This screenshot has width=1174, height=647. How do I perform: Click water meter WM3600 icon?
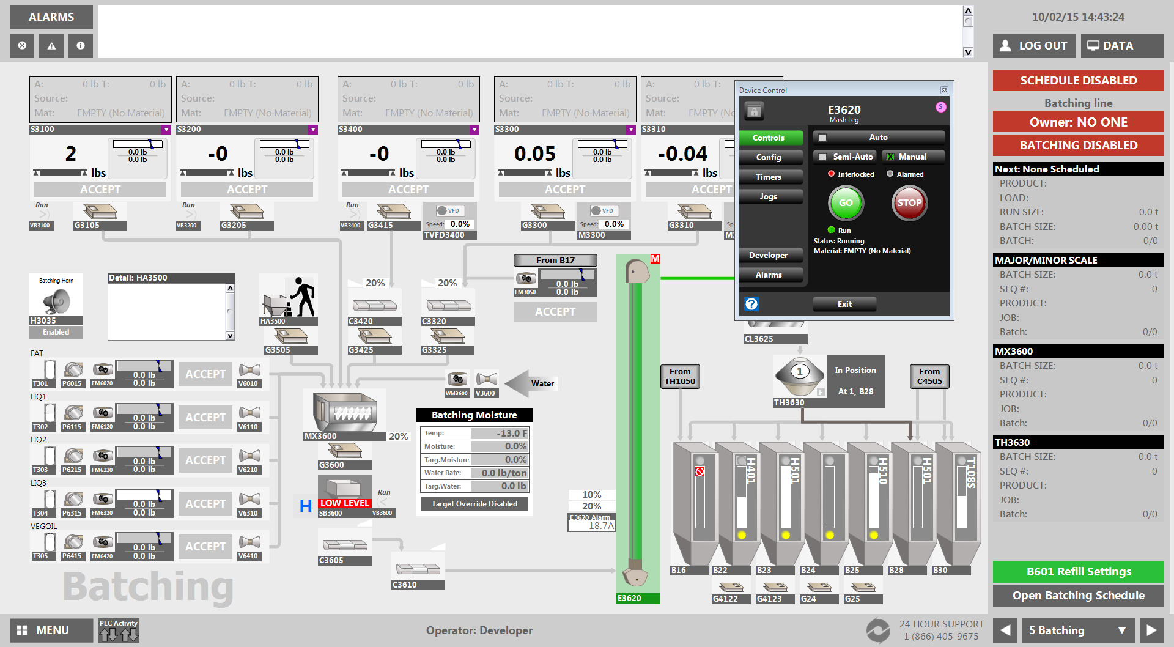[457, 379]
